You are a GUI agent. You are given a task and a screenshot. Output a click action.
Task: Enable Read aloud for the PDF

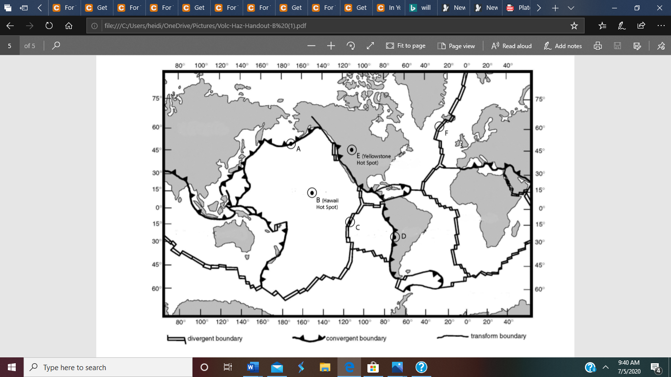[x=511, y=45]
